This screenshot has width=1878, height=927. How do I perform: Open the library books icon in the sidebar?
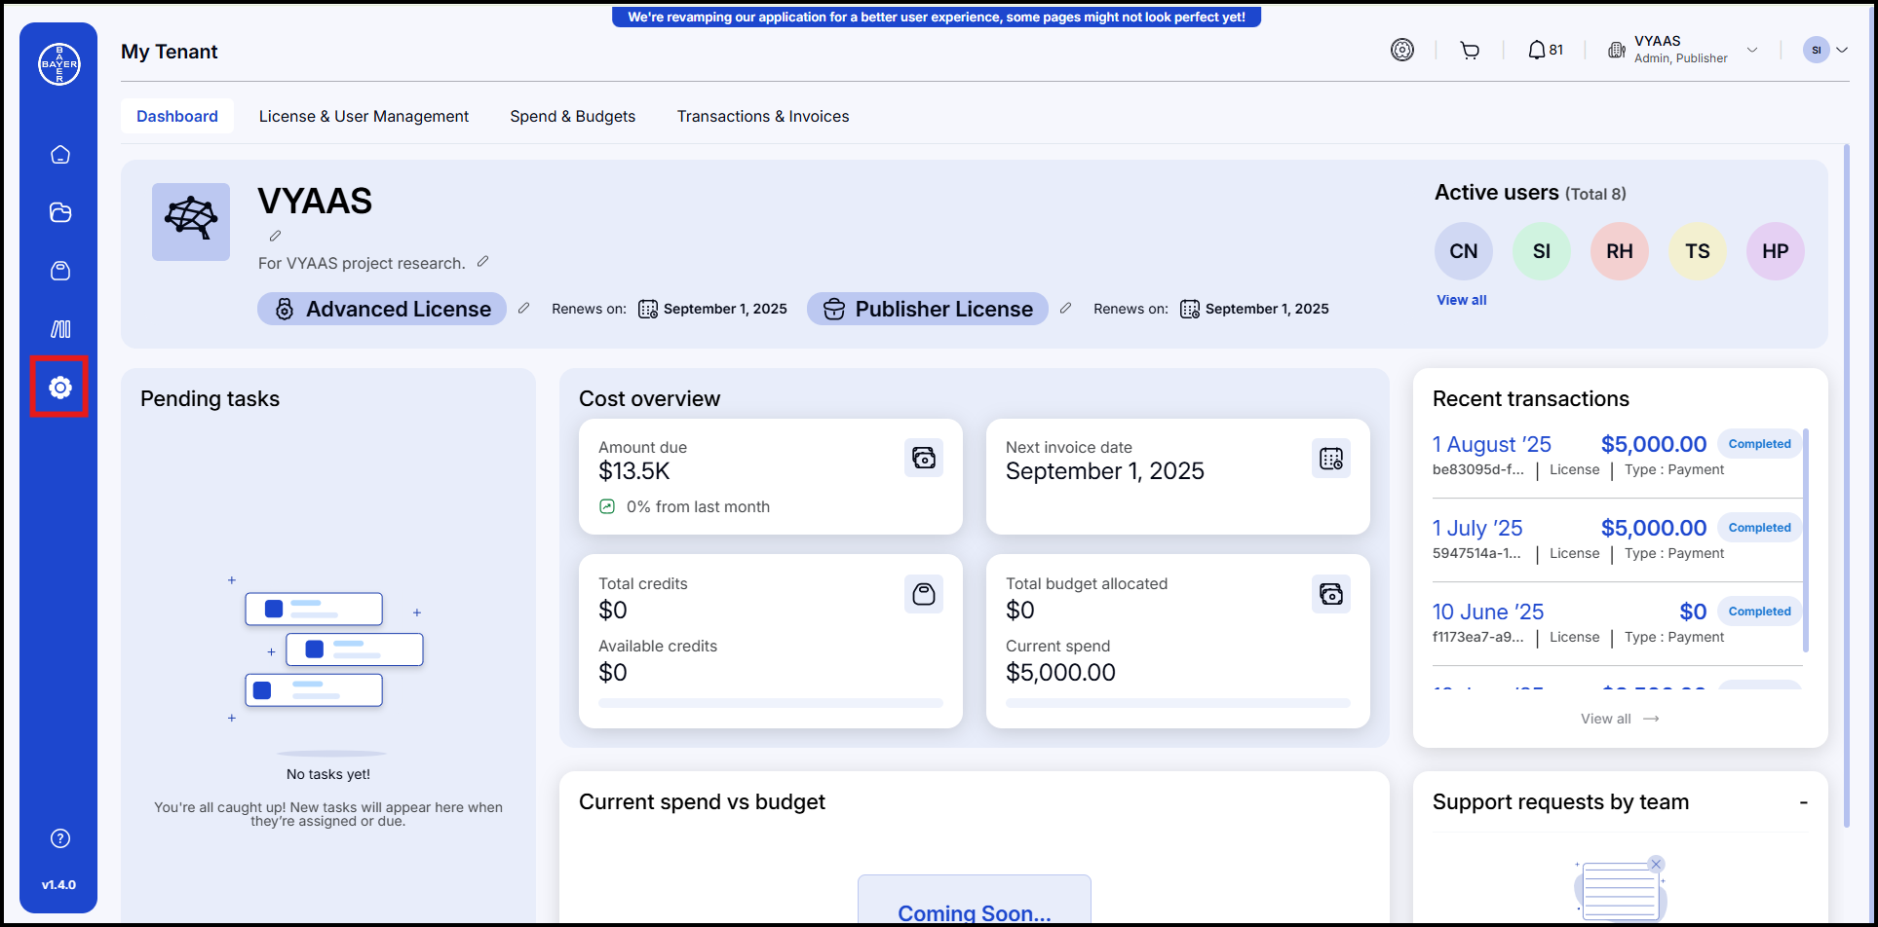[x=60, y=329]
